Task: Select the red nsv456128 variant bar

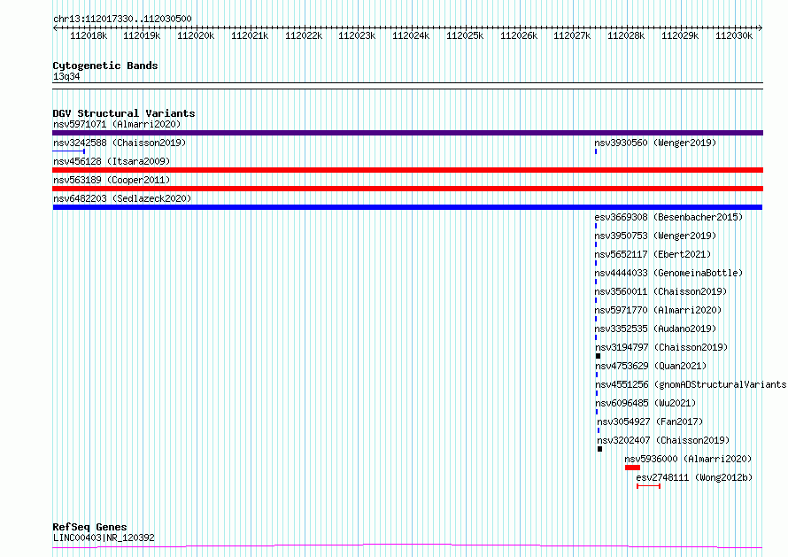Action: [x=407, y=170]
